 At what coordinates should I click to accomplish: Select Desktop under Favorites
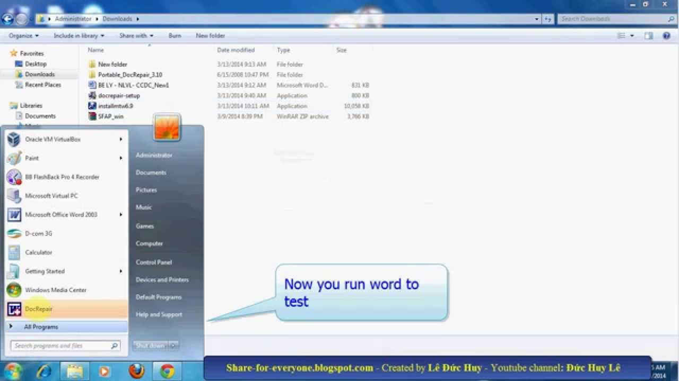pos(36,64)
